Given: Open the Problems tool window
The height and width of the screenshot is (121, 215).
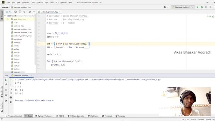Looking at the screenshot, I should (93, 116).
